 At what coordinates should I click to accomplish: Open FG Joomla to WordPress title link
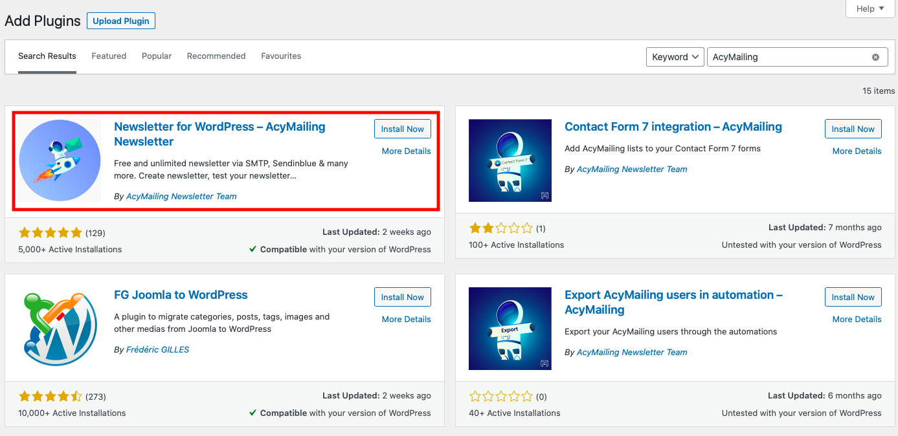181,295
